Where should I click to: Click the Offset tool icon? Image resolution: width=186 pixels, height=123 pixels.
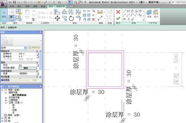tap(65, 12)
